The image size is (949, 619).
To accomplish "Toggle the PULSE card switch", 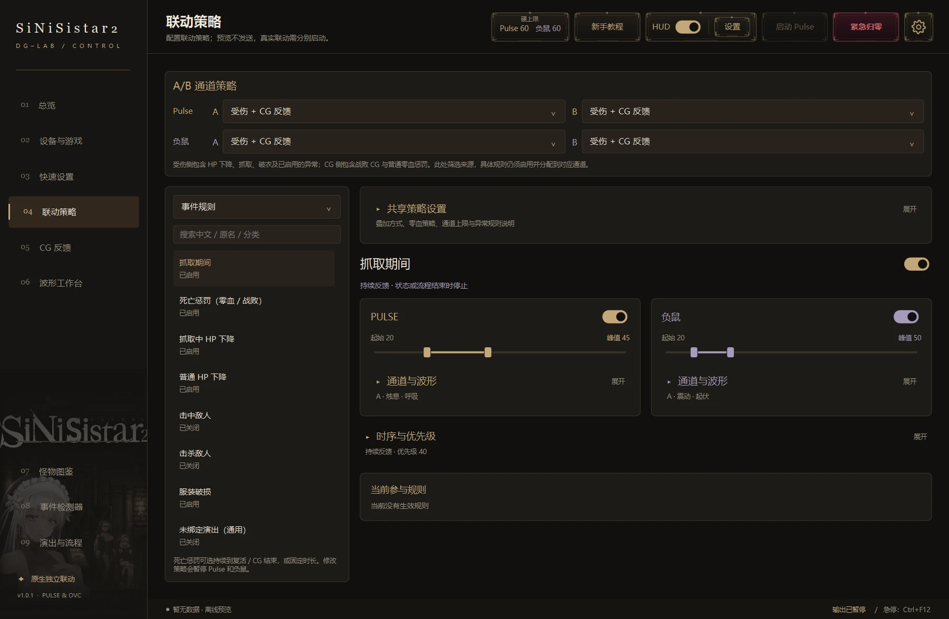I will (615, 317).
